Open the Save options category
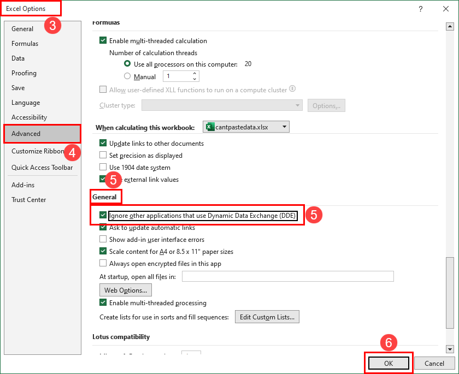Screen dimensions: 459x374 [x=18, y=88]
